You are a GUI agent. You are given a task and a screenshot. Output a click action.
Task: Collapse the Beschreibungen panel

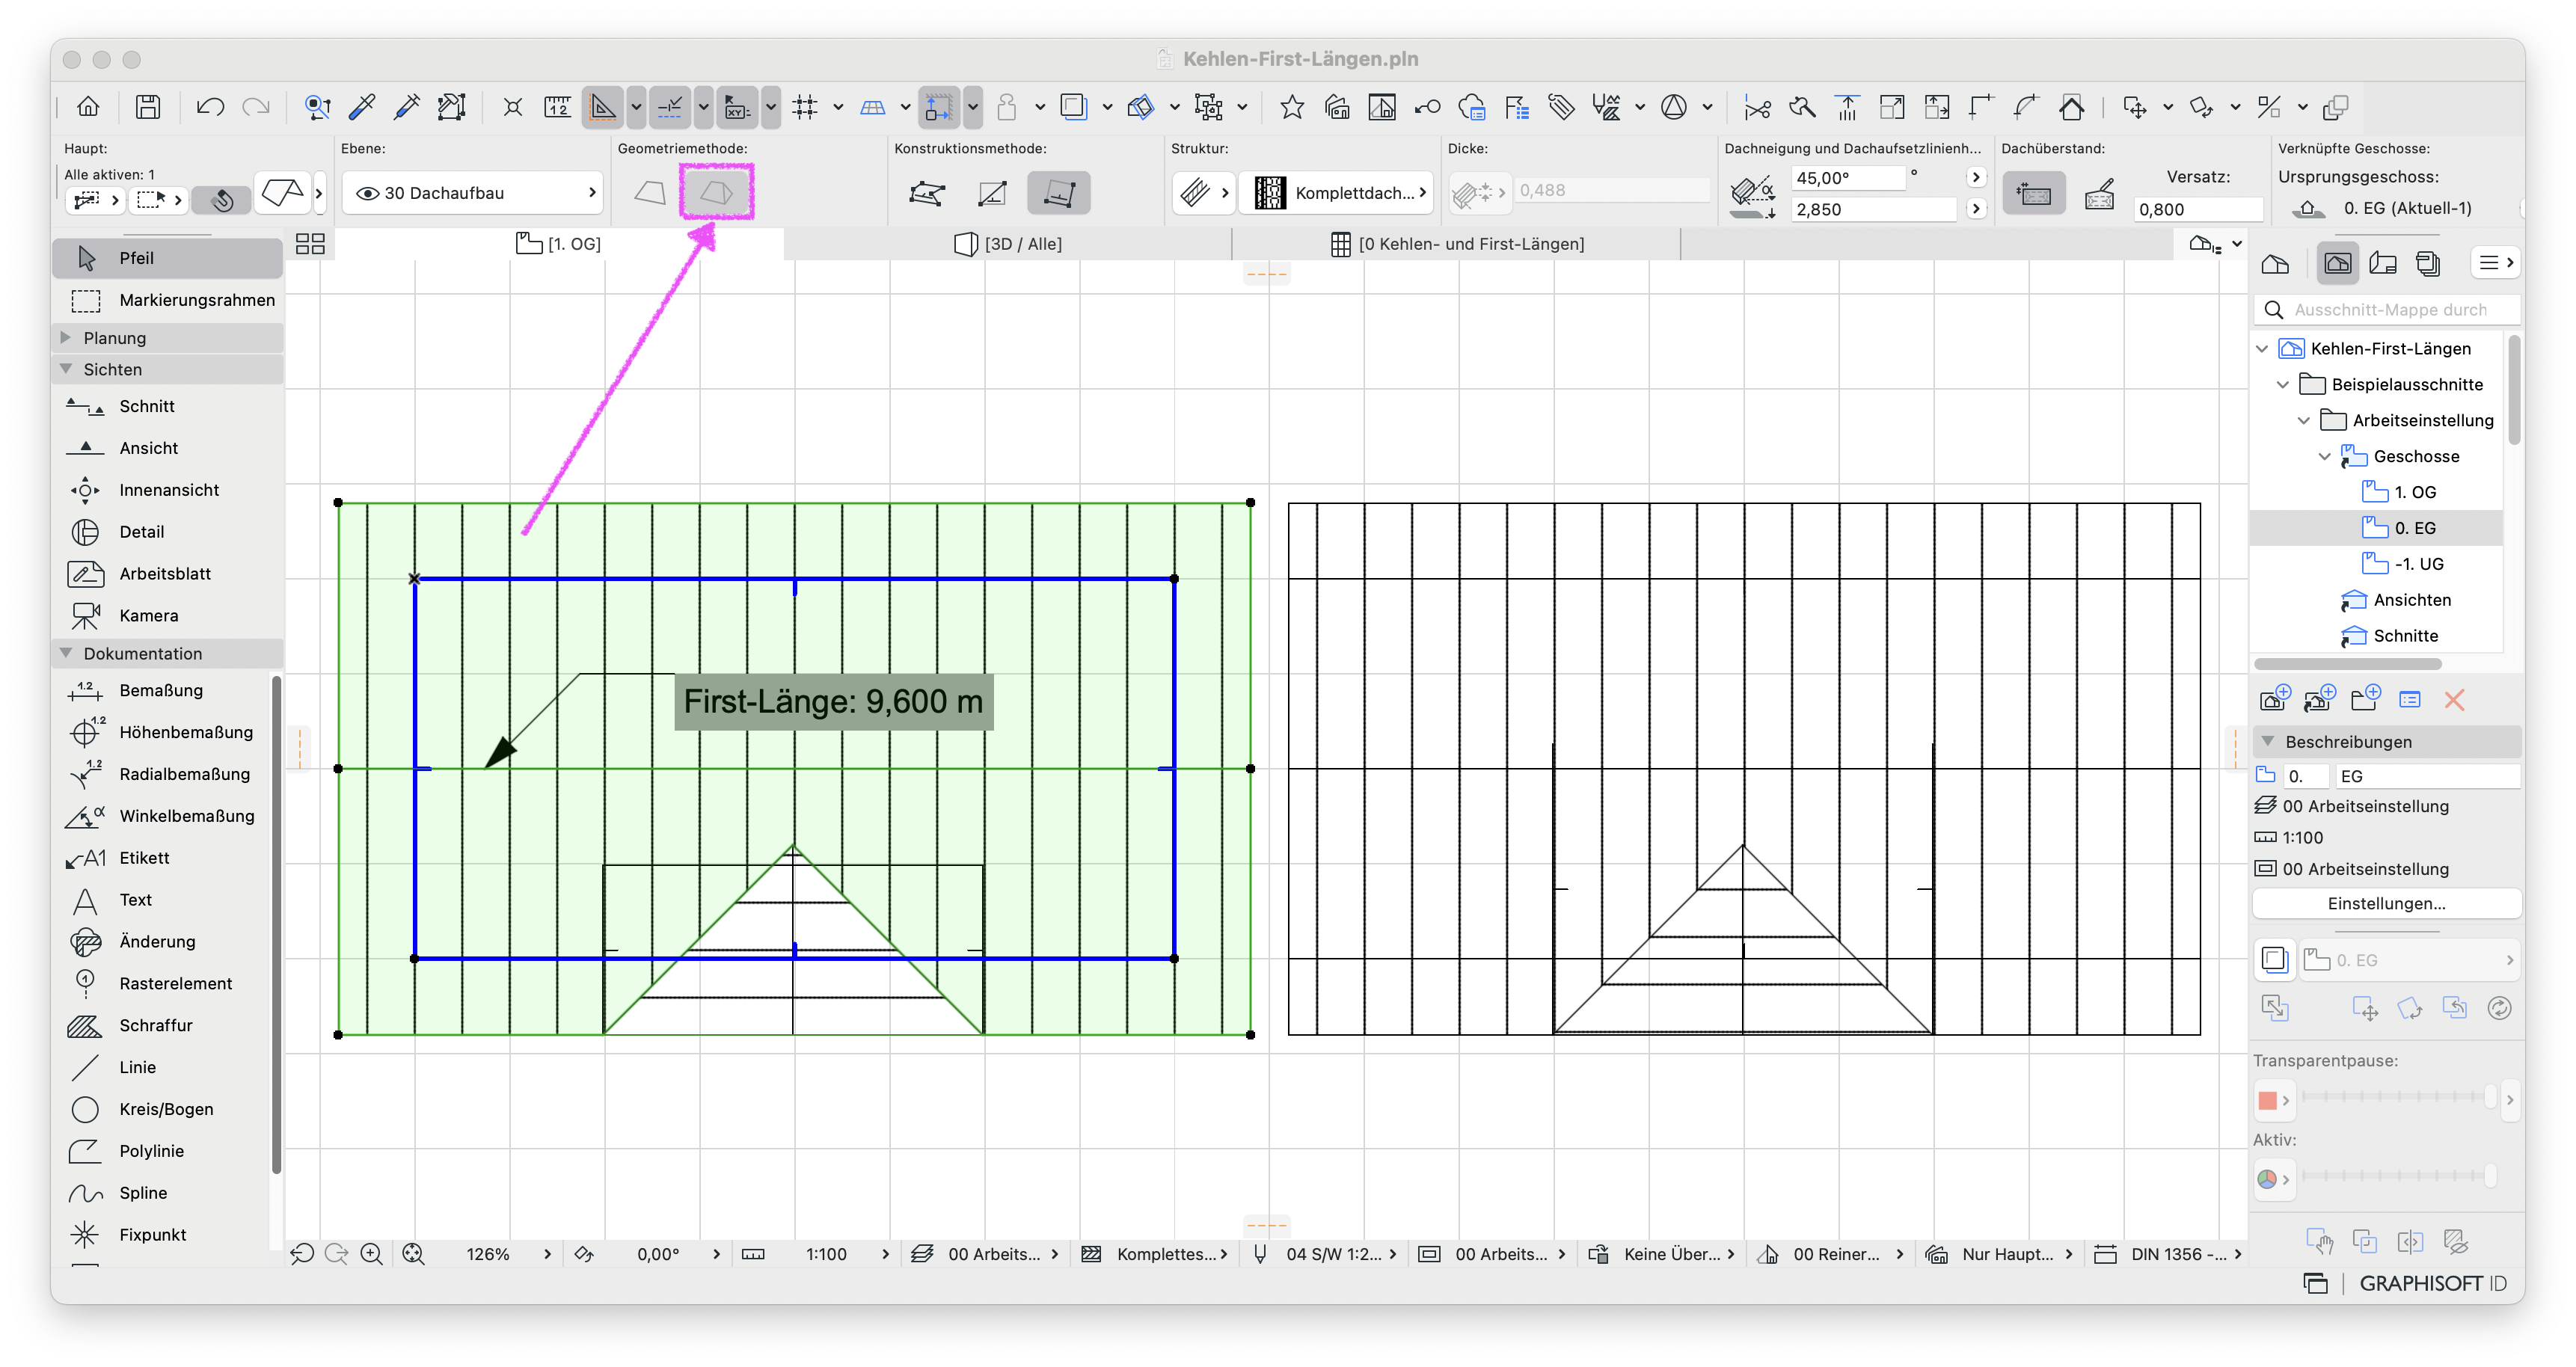pos(2268,741)
